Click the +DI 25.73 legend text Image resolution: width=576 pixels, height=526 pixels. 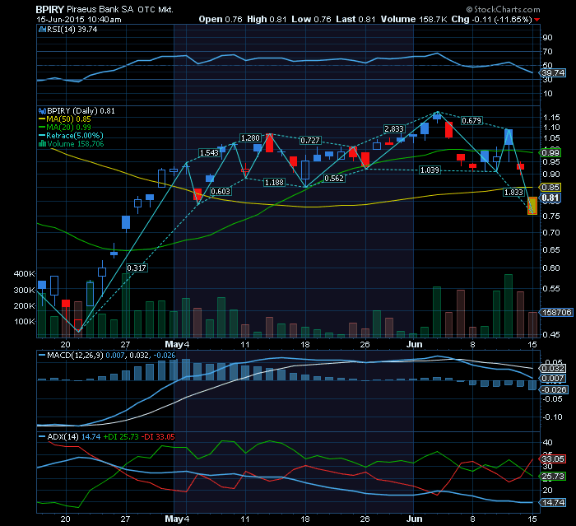[x=121, y=436]
